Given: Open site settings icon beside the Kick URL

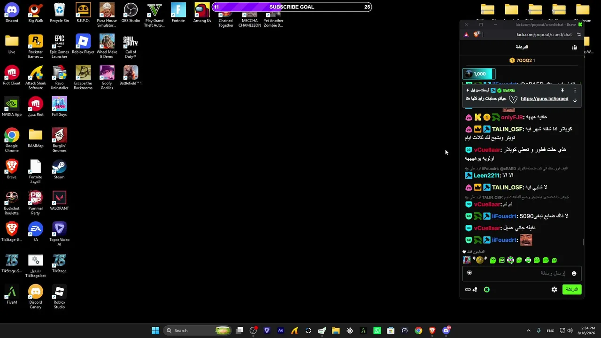Looking at the screenshot, I should (x=579, y=34).
